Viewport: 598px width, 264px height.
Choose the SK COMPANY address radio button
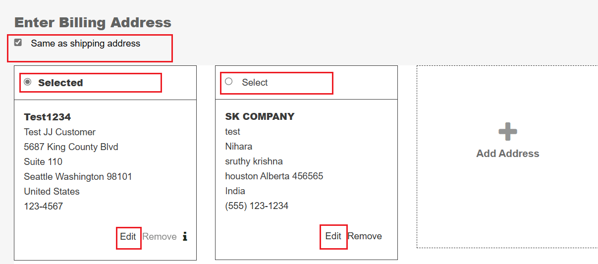[228, 82]
